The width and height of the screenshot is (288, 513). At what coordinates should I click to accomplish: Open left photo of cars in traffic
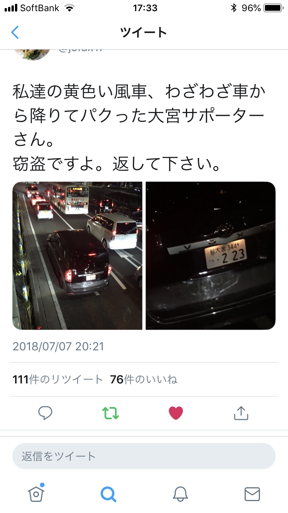[x=77, y=256]
